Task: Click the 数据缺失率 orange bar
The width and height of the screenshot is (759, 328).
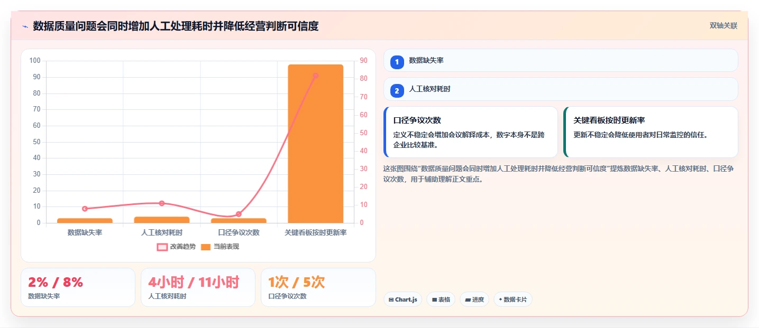Action: pos(85,220)
